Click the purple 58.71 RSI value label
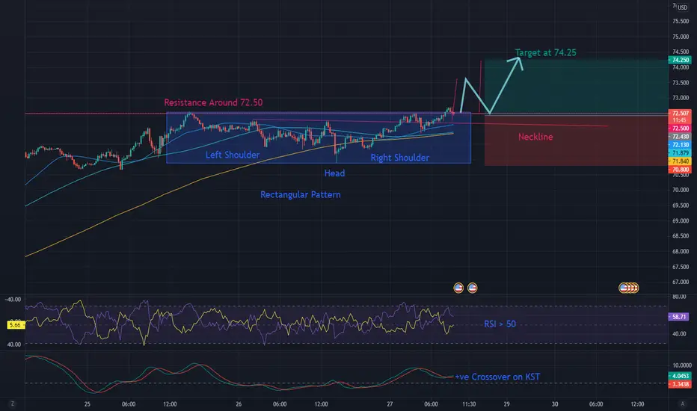Image resolution: width=697 pixels, height=411 pixels. coord(679,317)
